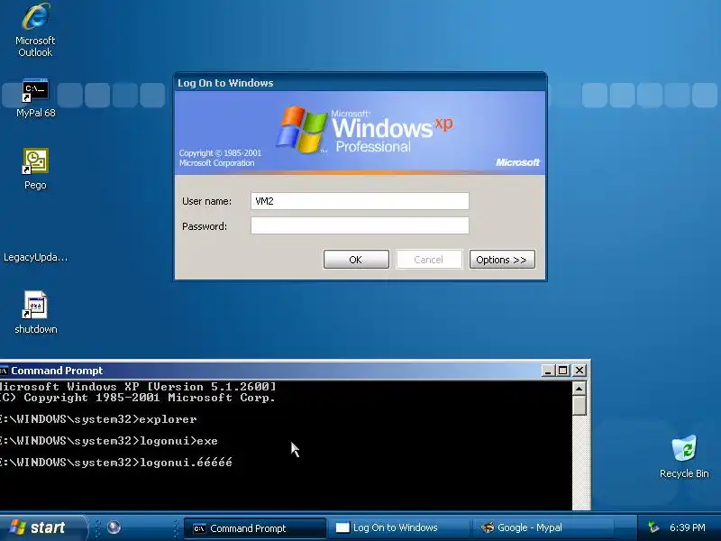Open the Microsoft Outlook desktop icon

coord(35,31)
